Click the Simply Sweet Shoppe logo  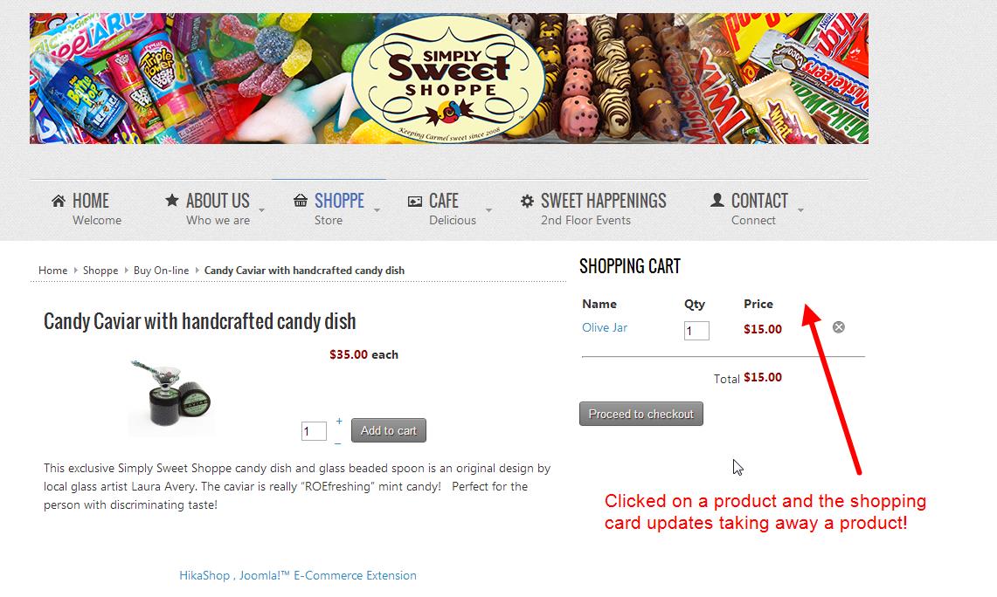(x=448, y=79)
